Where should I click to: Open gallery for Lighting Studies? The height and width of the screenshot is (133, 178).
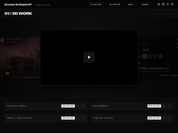[x=154, y=118]
